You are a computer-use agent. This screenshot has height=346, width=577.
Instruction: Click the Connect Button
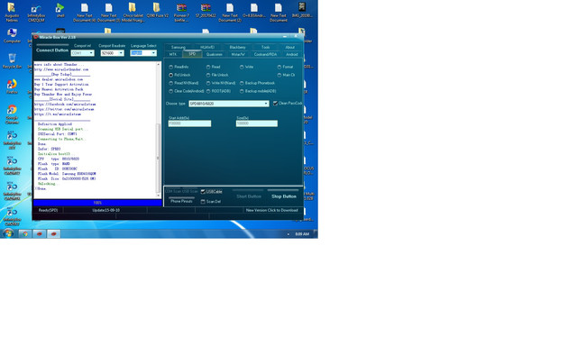pos(52,50)
